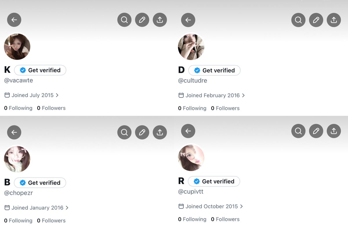Tap back arrow on @vacawte profile
Viewport: 348px width, 232px height.
click(14, 20)
